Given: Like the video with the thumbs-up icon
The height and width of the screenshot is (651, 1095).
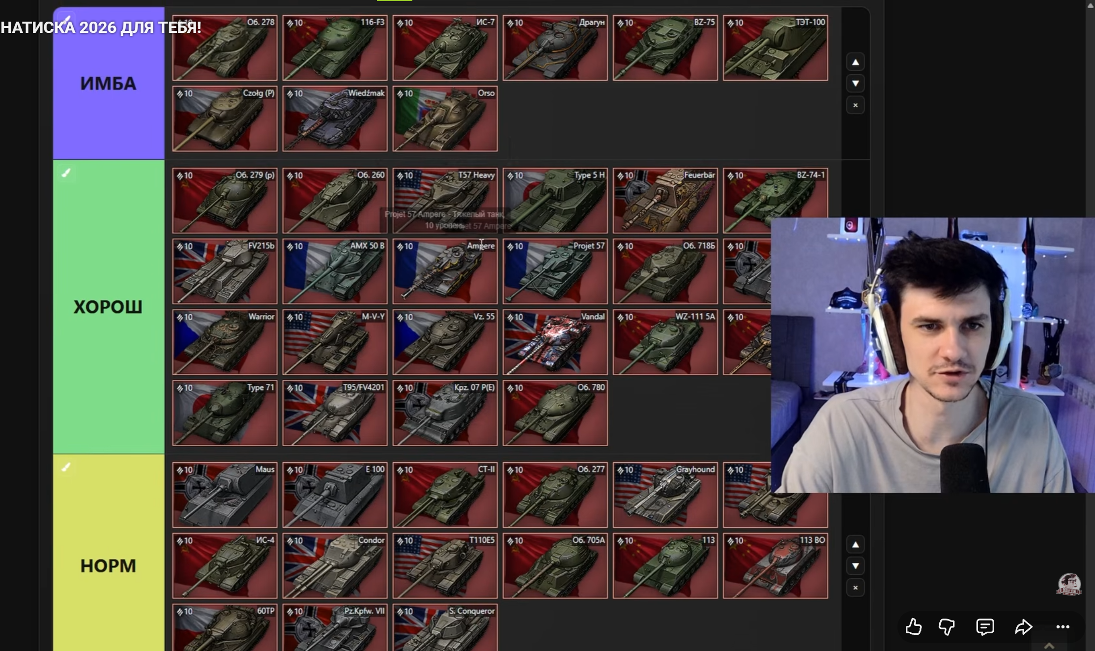Looking at the screenshot, I should point(914,627).
